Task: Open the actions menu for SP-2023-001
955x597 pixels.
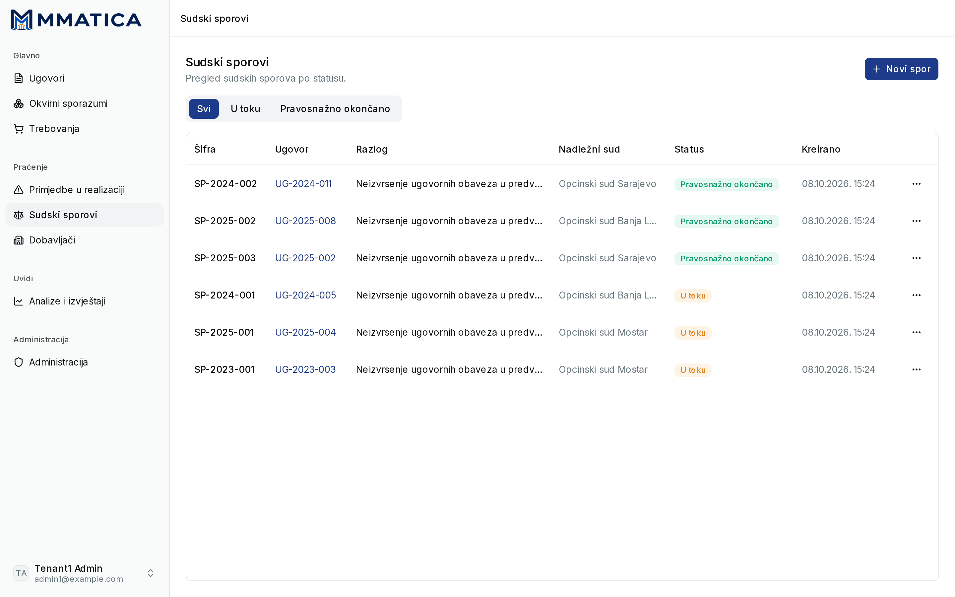Action: pyautogui.click(x=916, y=369)
